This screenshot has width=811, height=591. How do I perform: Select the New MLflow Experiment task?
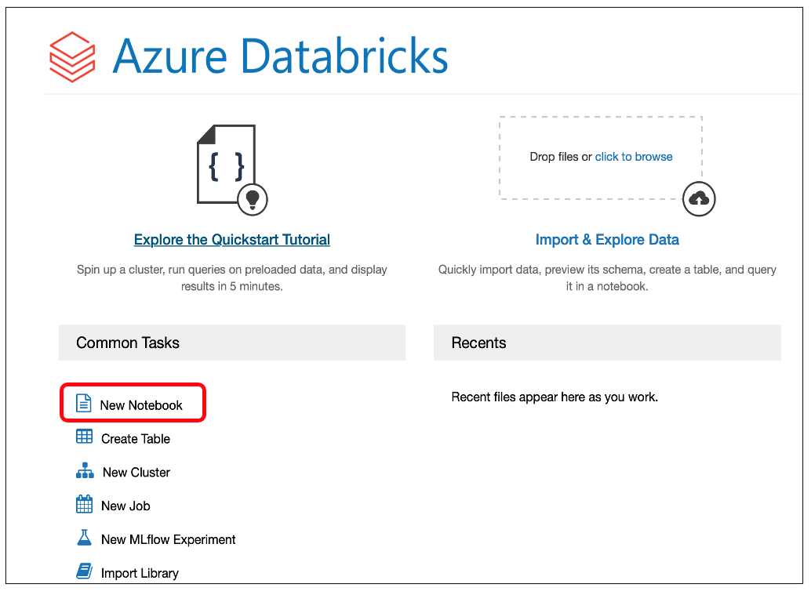coord(169,540)
